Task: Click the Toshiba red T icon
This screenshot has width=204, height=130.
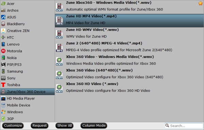Action: tap(3, 85)
